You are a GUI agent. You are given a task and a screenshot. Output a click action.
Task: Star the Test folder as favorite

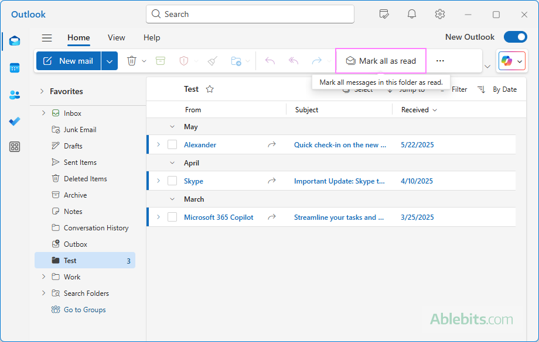click(x=210, y=89)
